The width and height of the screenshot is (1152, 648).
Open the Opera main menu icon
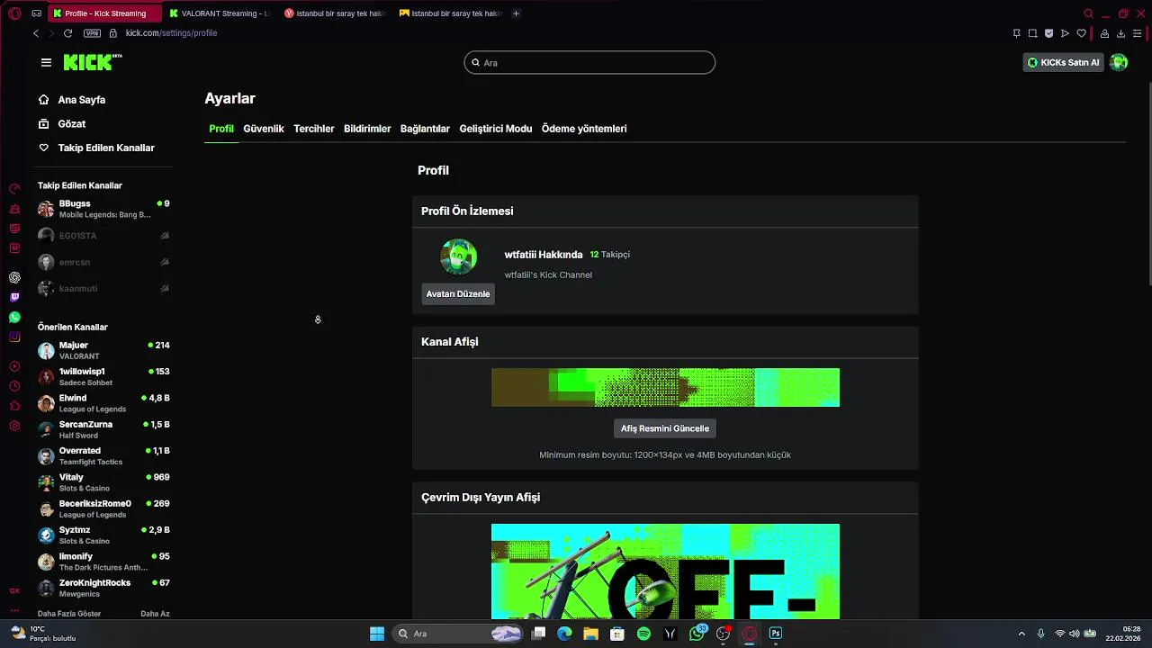[x=14, y=13]
